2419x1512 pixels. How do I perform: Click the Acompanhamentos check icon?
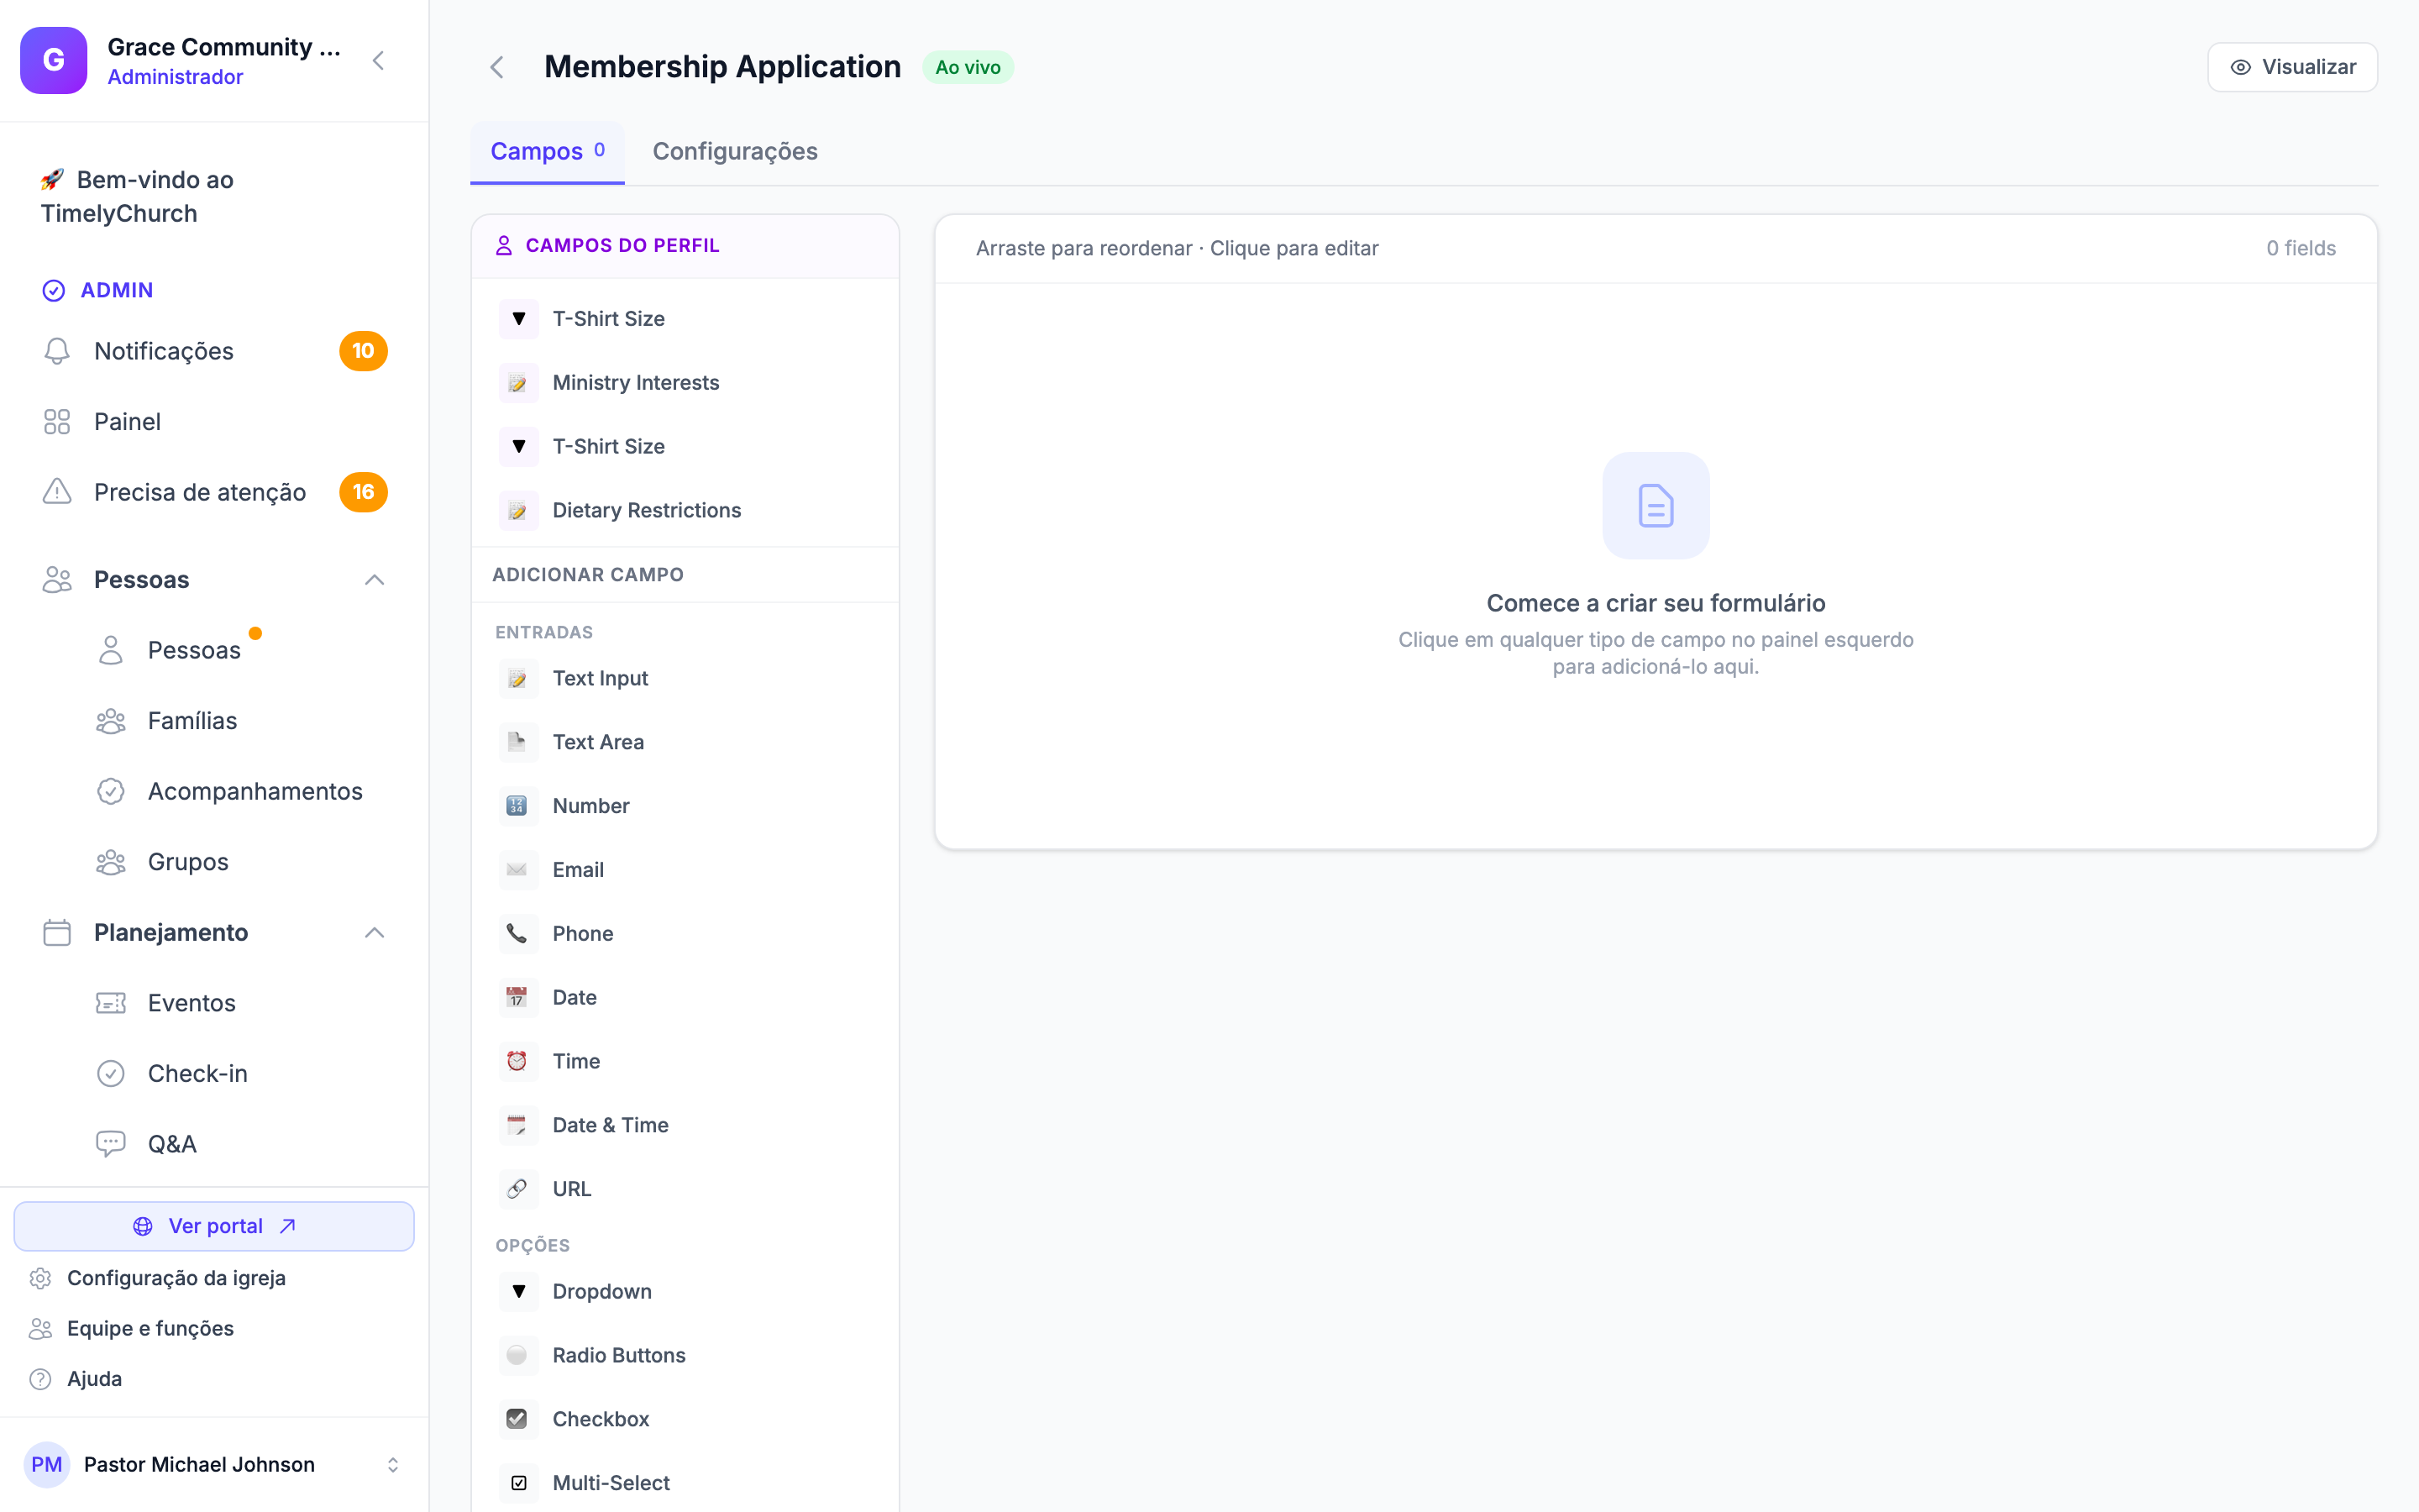[x=111, y=791]
